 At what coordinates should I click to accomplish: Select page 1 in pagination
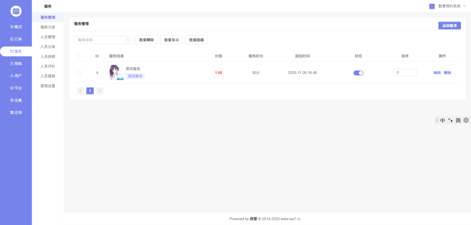(x=90, y=91)
